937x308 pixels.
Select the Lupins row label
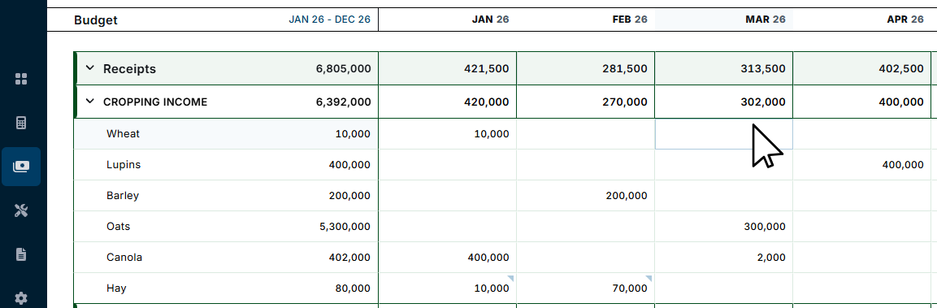(x=123, y=164)
